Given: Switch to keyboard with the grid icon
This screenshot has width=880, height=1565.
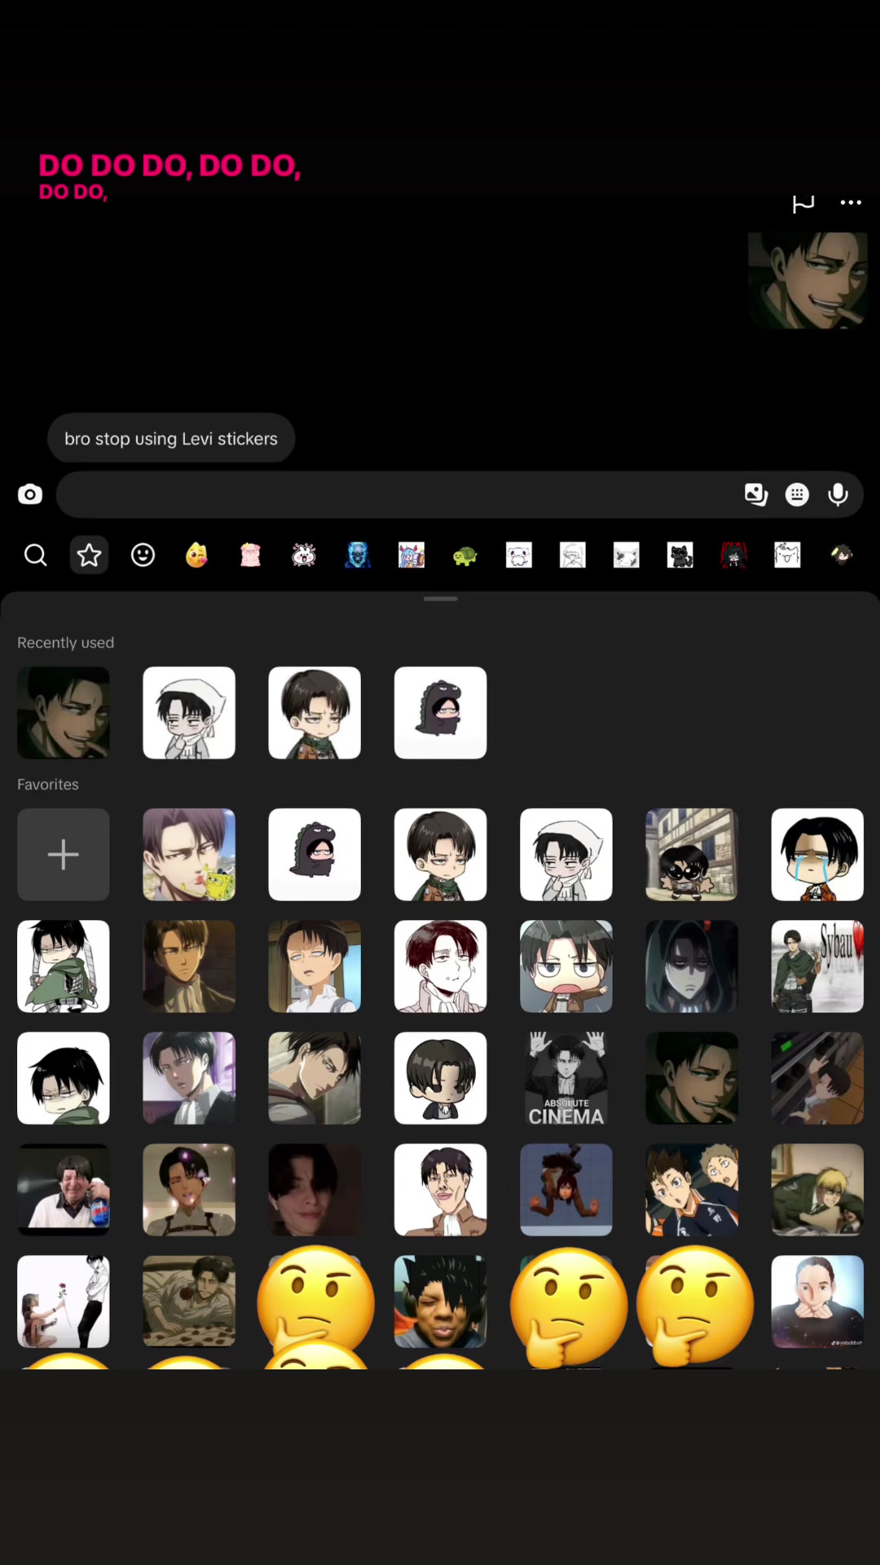Looking at the screenshot, I should (797, 494).
